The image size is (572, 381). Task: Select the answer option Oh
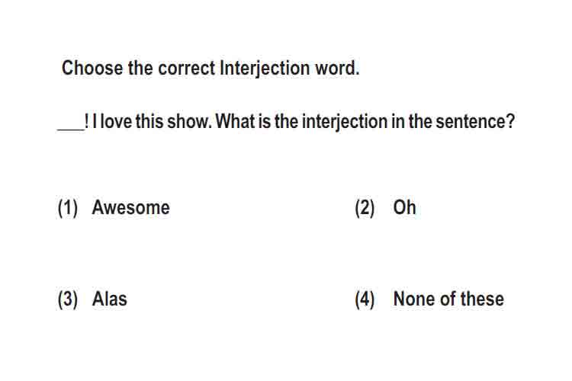point(404,207)
